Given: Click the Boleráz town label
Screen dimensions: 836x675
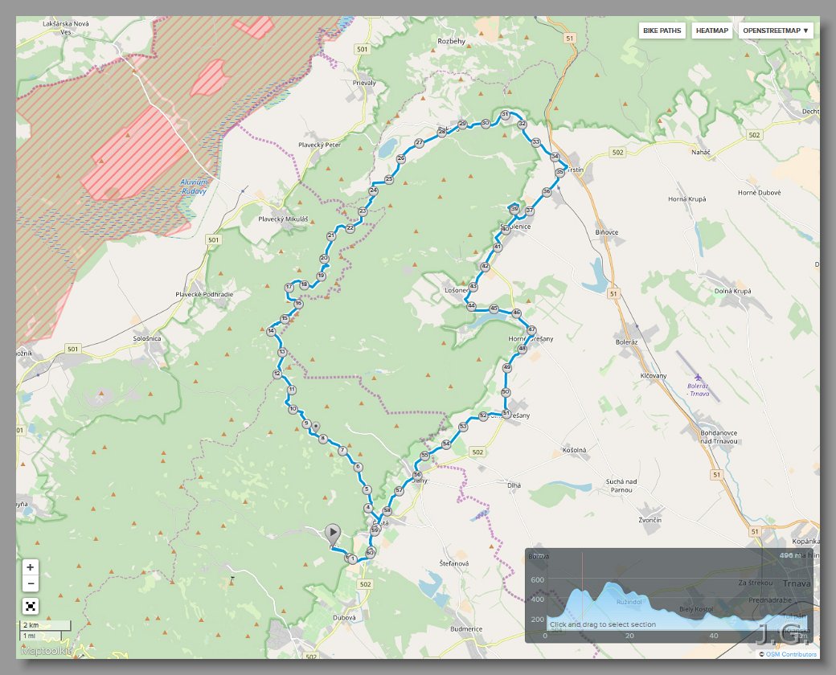Looking at the screenshot, I should 626,342.
